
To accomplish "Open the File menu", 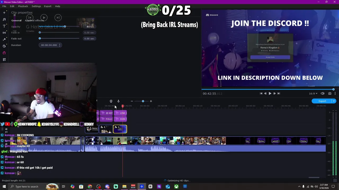I will pos(4,6).
